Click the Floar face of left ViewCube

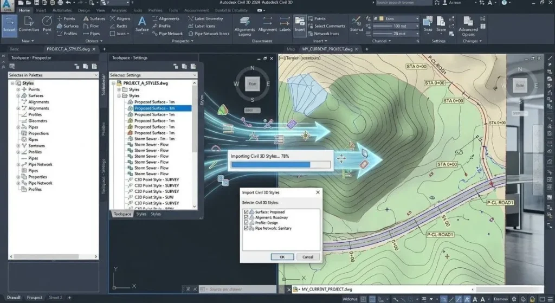coord(252,84)
